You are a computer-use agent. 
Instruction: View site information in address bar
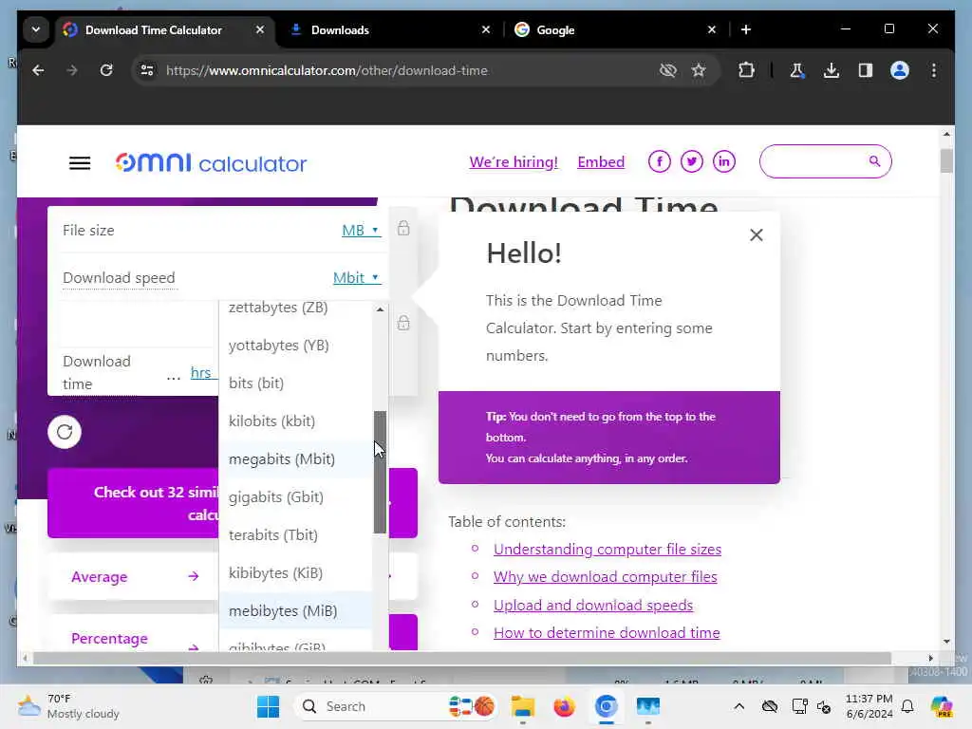point(147,70)
